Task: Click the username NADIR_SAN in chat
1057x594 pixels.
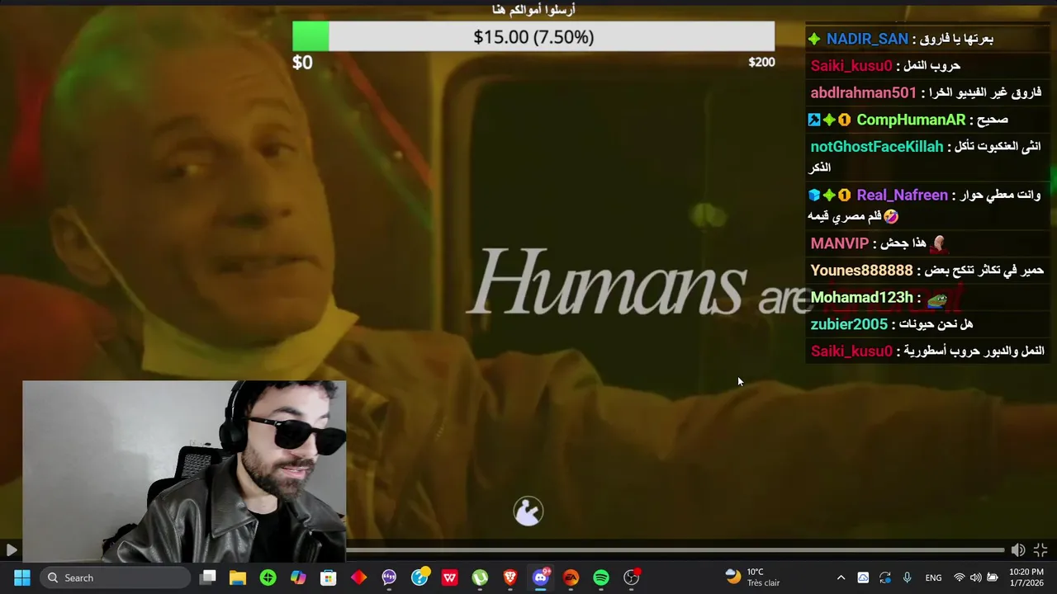Action: click(867, 39)
